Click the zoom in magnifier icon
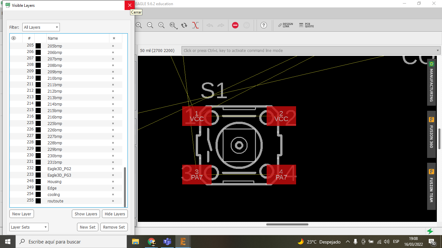This screenshot has width=442, height=248. point(139,25)
